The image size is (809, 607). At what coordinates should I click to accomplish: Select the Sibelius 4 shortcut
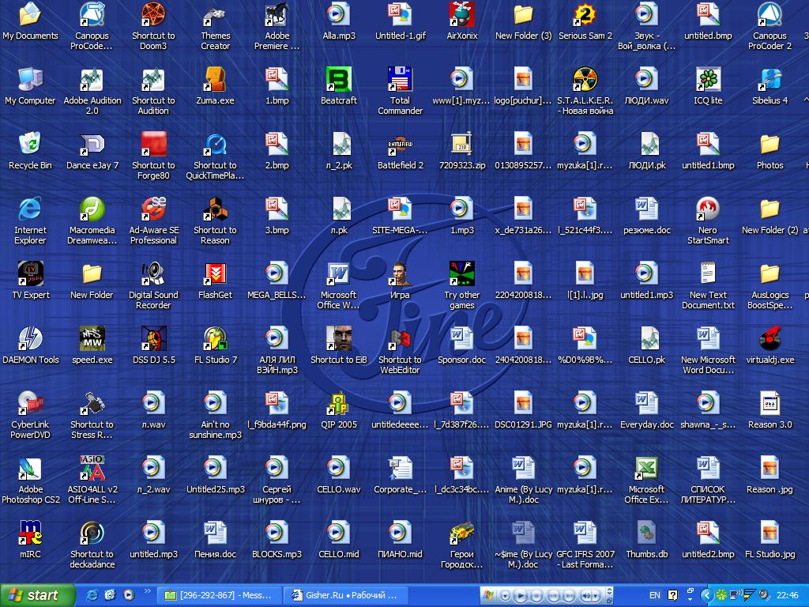[x=769, y=80]
